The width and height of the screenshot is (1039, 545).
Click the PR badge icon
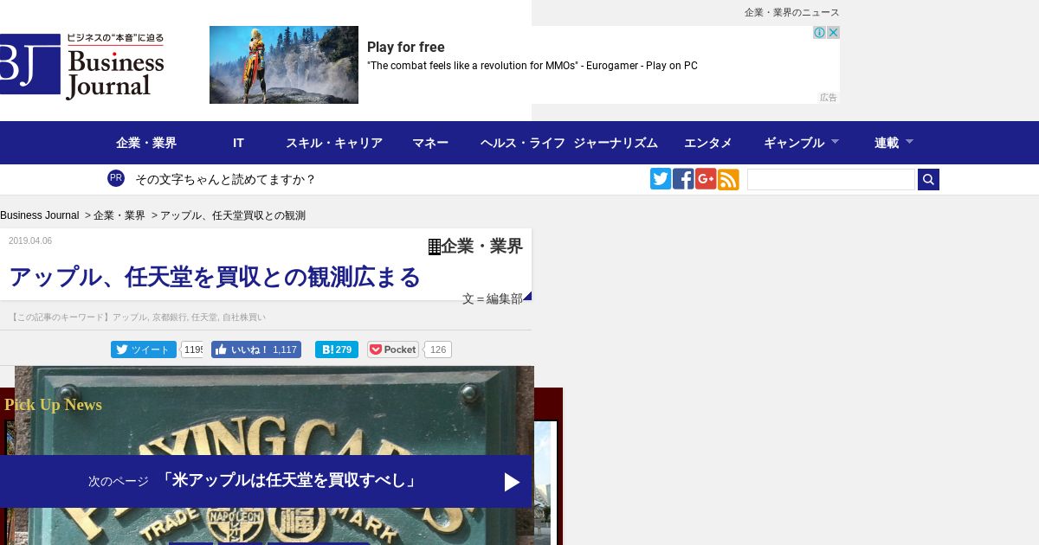tap(116, 178)
